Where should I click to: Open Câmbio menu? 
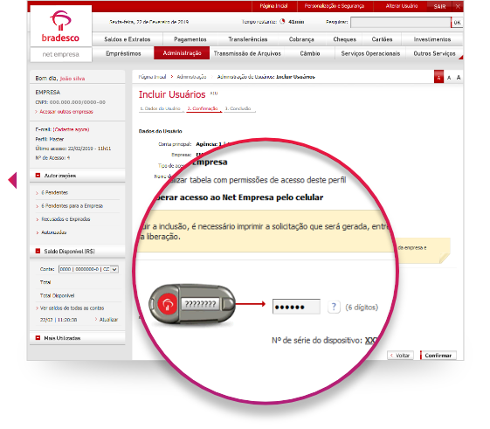pyautogui.click(x=310, y=53)
